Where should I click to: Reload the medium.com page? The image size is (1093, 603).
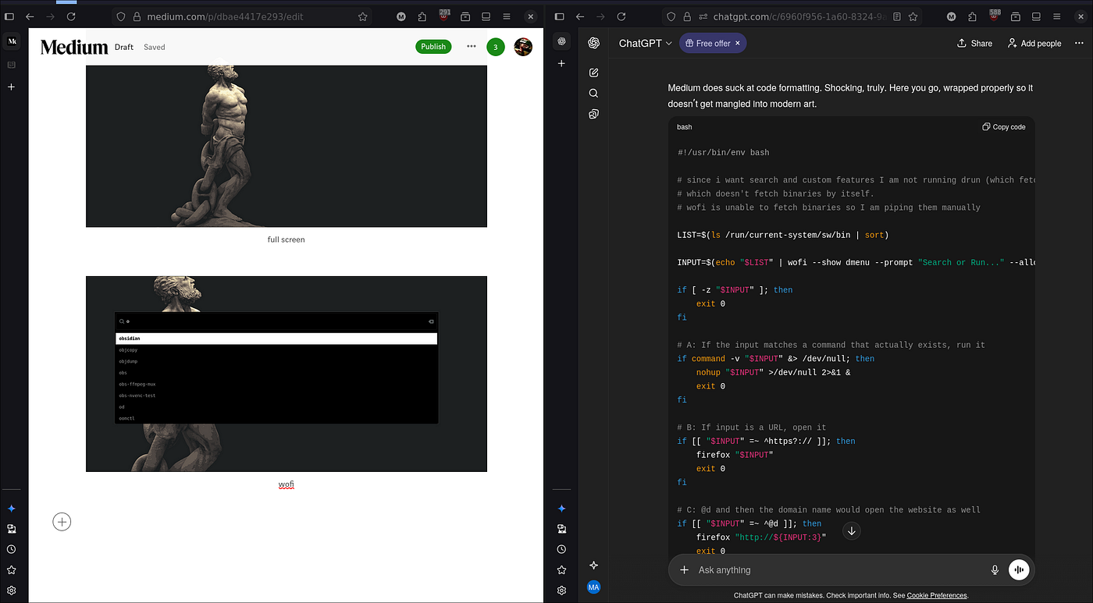(x=71, y=16)
